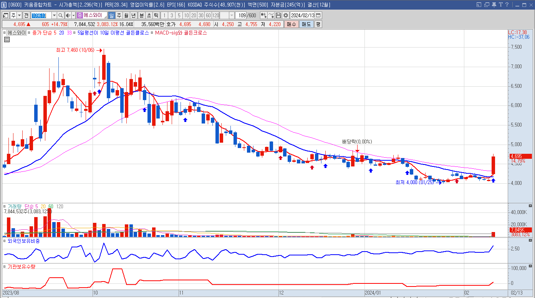Click the line tool toolbar icon

271,15
